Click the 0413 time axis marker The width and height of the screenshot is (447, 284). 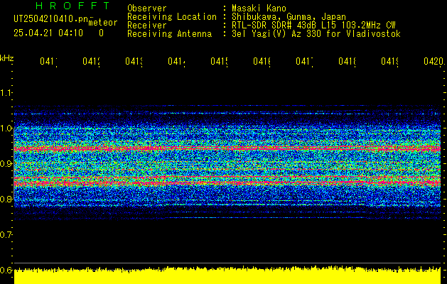pos(134,61)
